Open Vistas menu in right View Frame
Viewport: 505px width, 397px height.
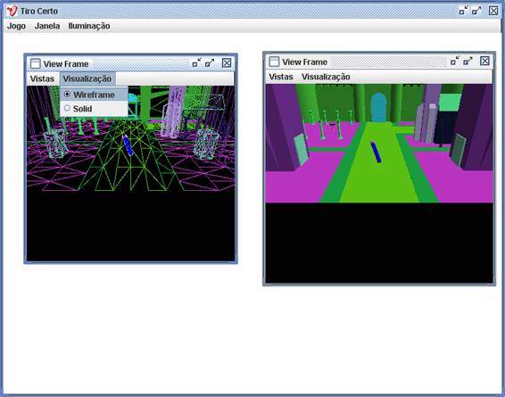coord(281,77)
